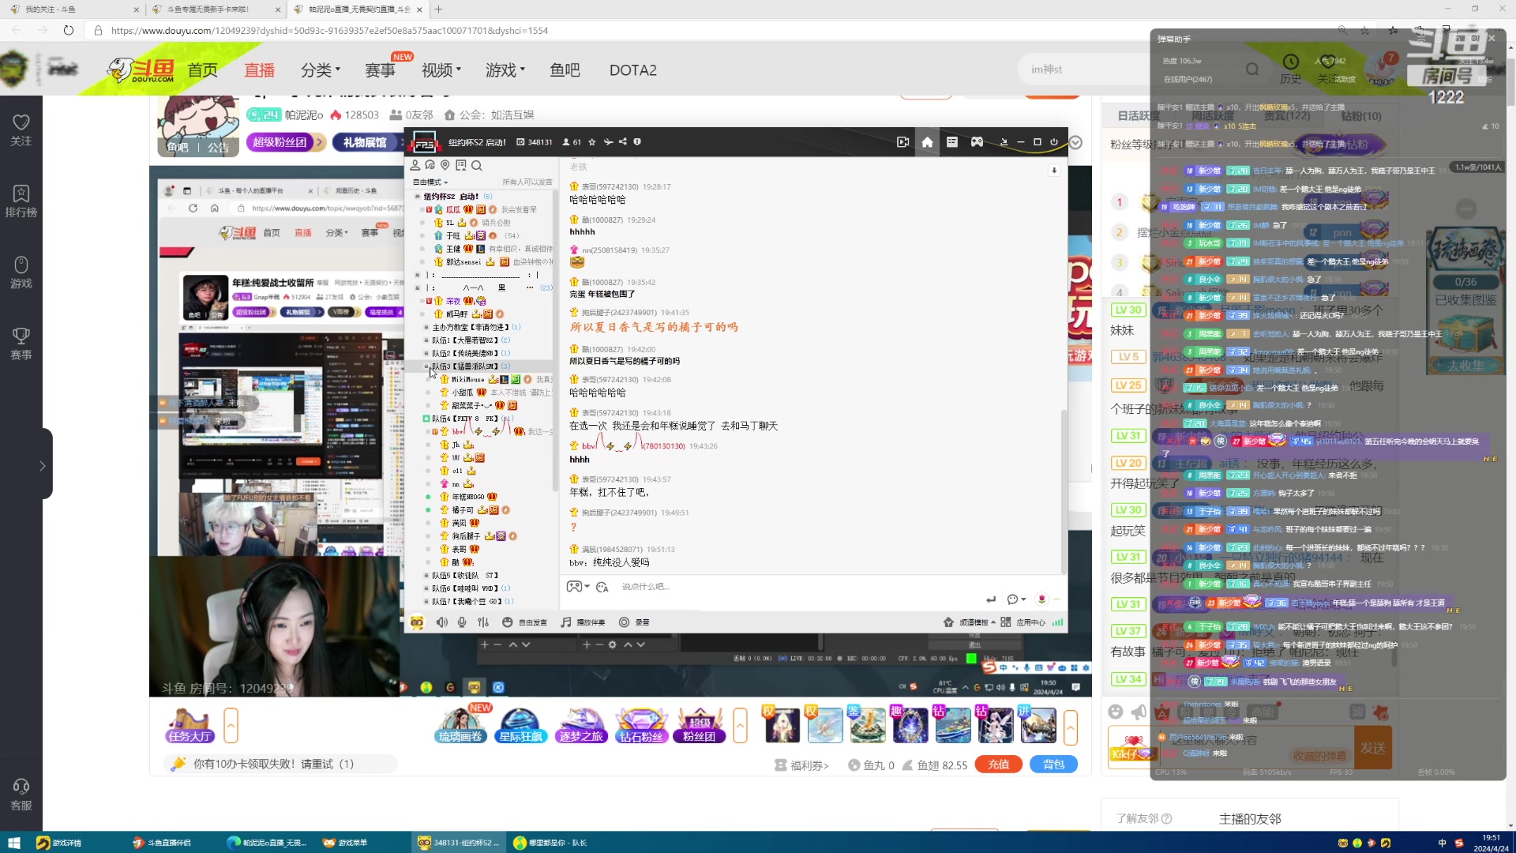Go to the 鱼吧 page
1516x853 pixels.
point(565,70)
